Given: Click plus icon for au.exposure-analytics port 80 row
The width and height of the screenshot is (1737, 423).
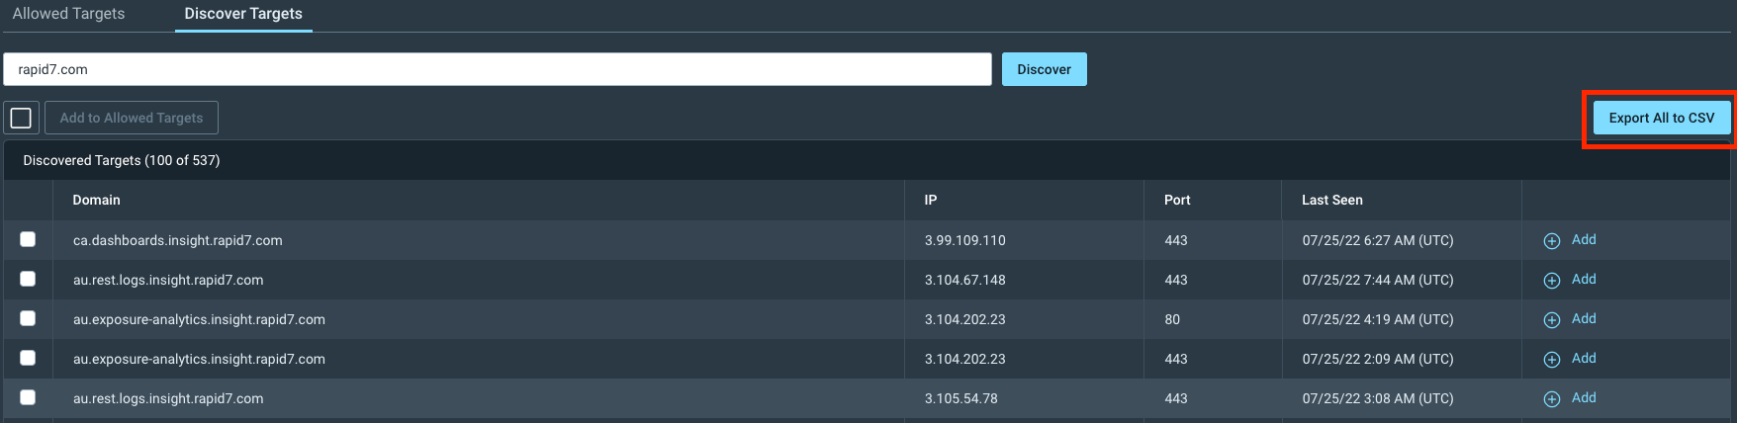Looking at the screenshot, I should [x=1552, y=320].
